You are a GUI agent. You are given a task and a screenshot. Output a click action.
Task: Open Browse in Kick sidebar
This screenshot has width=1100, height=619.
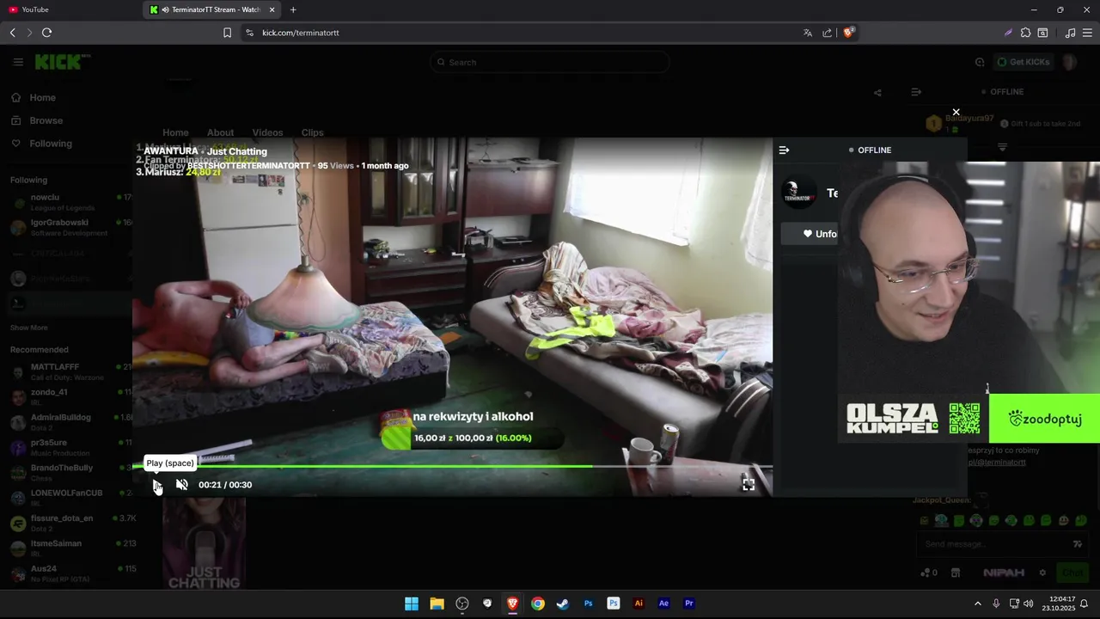[46, 120]
